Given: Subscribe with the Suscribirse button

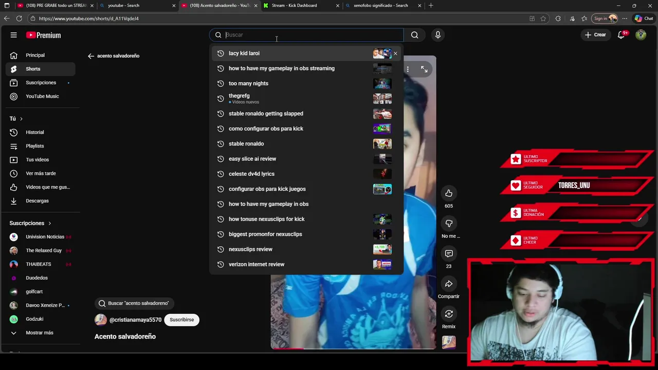Looking at the screenshot, I should (x=182, y=320).
